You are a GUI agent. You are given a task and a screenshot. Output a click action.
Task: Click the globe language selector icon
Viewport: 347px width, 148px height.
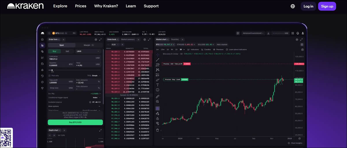click(x=293, y=6)
